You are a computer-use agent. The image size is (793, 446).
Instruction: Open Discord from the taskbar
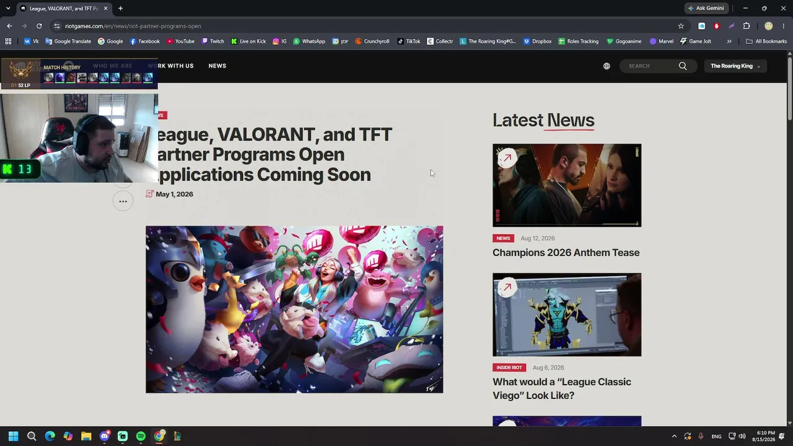104,436
